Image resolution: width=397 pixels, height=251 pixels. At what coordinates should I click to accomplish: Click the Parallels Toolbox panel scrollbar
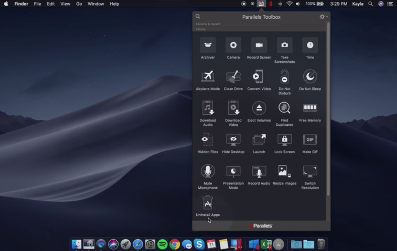pos(328,109)
